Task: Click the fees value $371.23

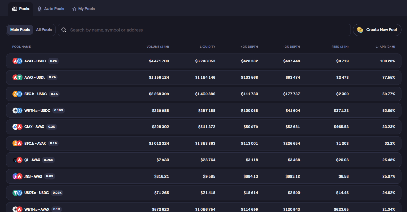Action: pyautogui.click(x=341, y=110)
